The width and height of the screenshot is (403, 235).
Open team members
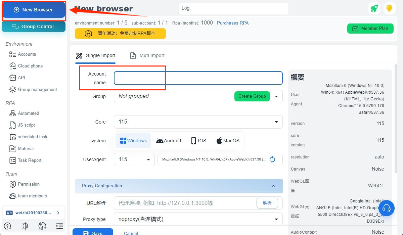32,196
